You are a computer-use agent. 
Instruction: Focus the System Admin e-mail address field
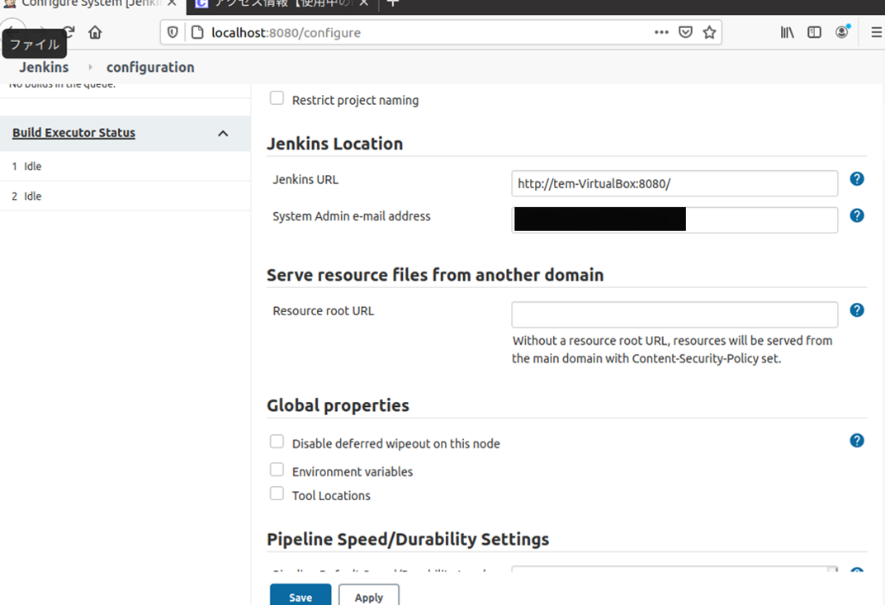coord(674,220)
